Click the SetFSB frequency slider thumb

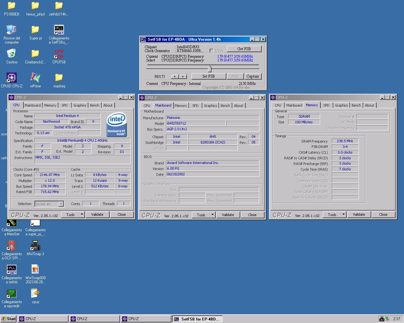[210, 69]
